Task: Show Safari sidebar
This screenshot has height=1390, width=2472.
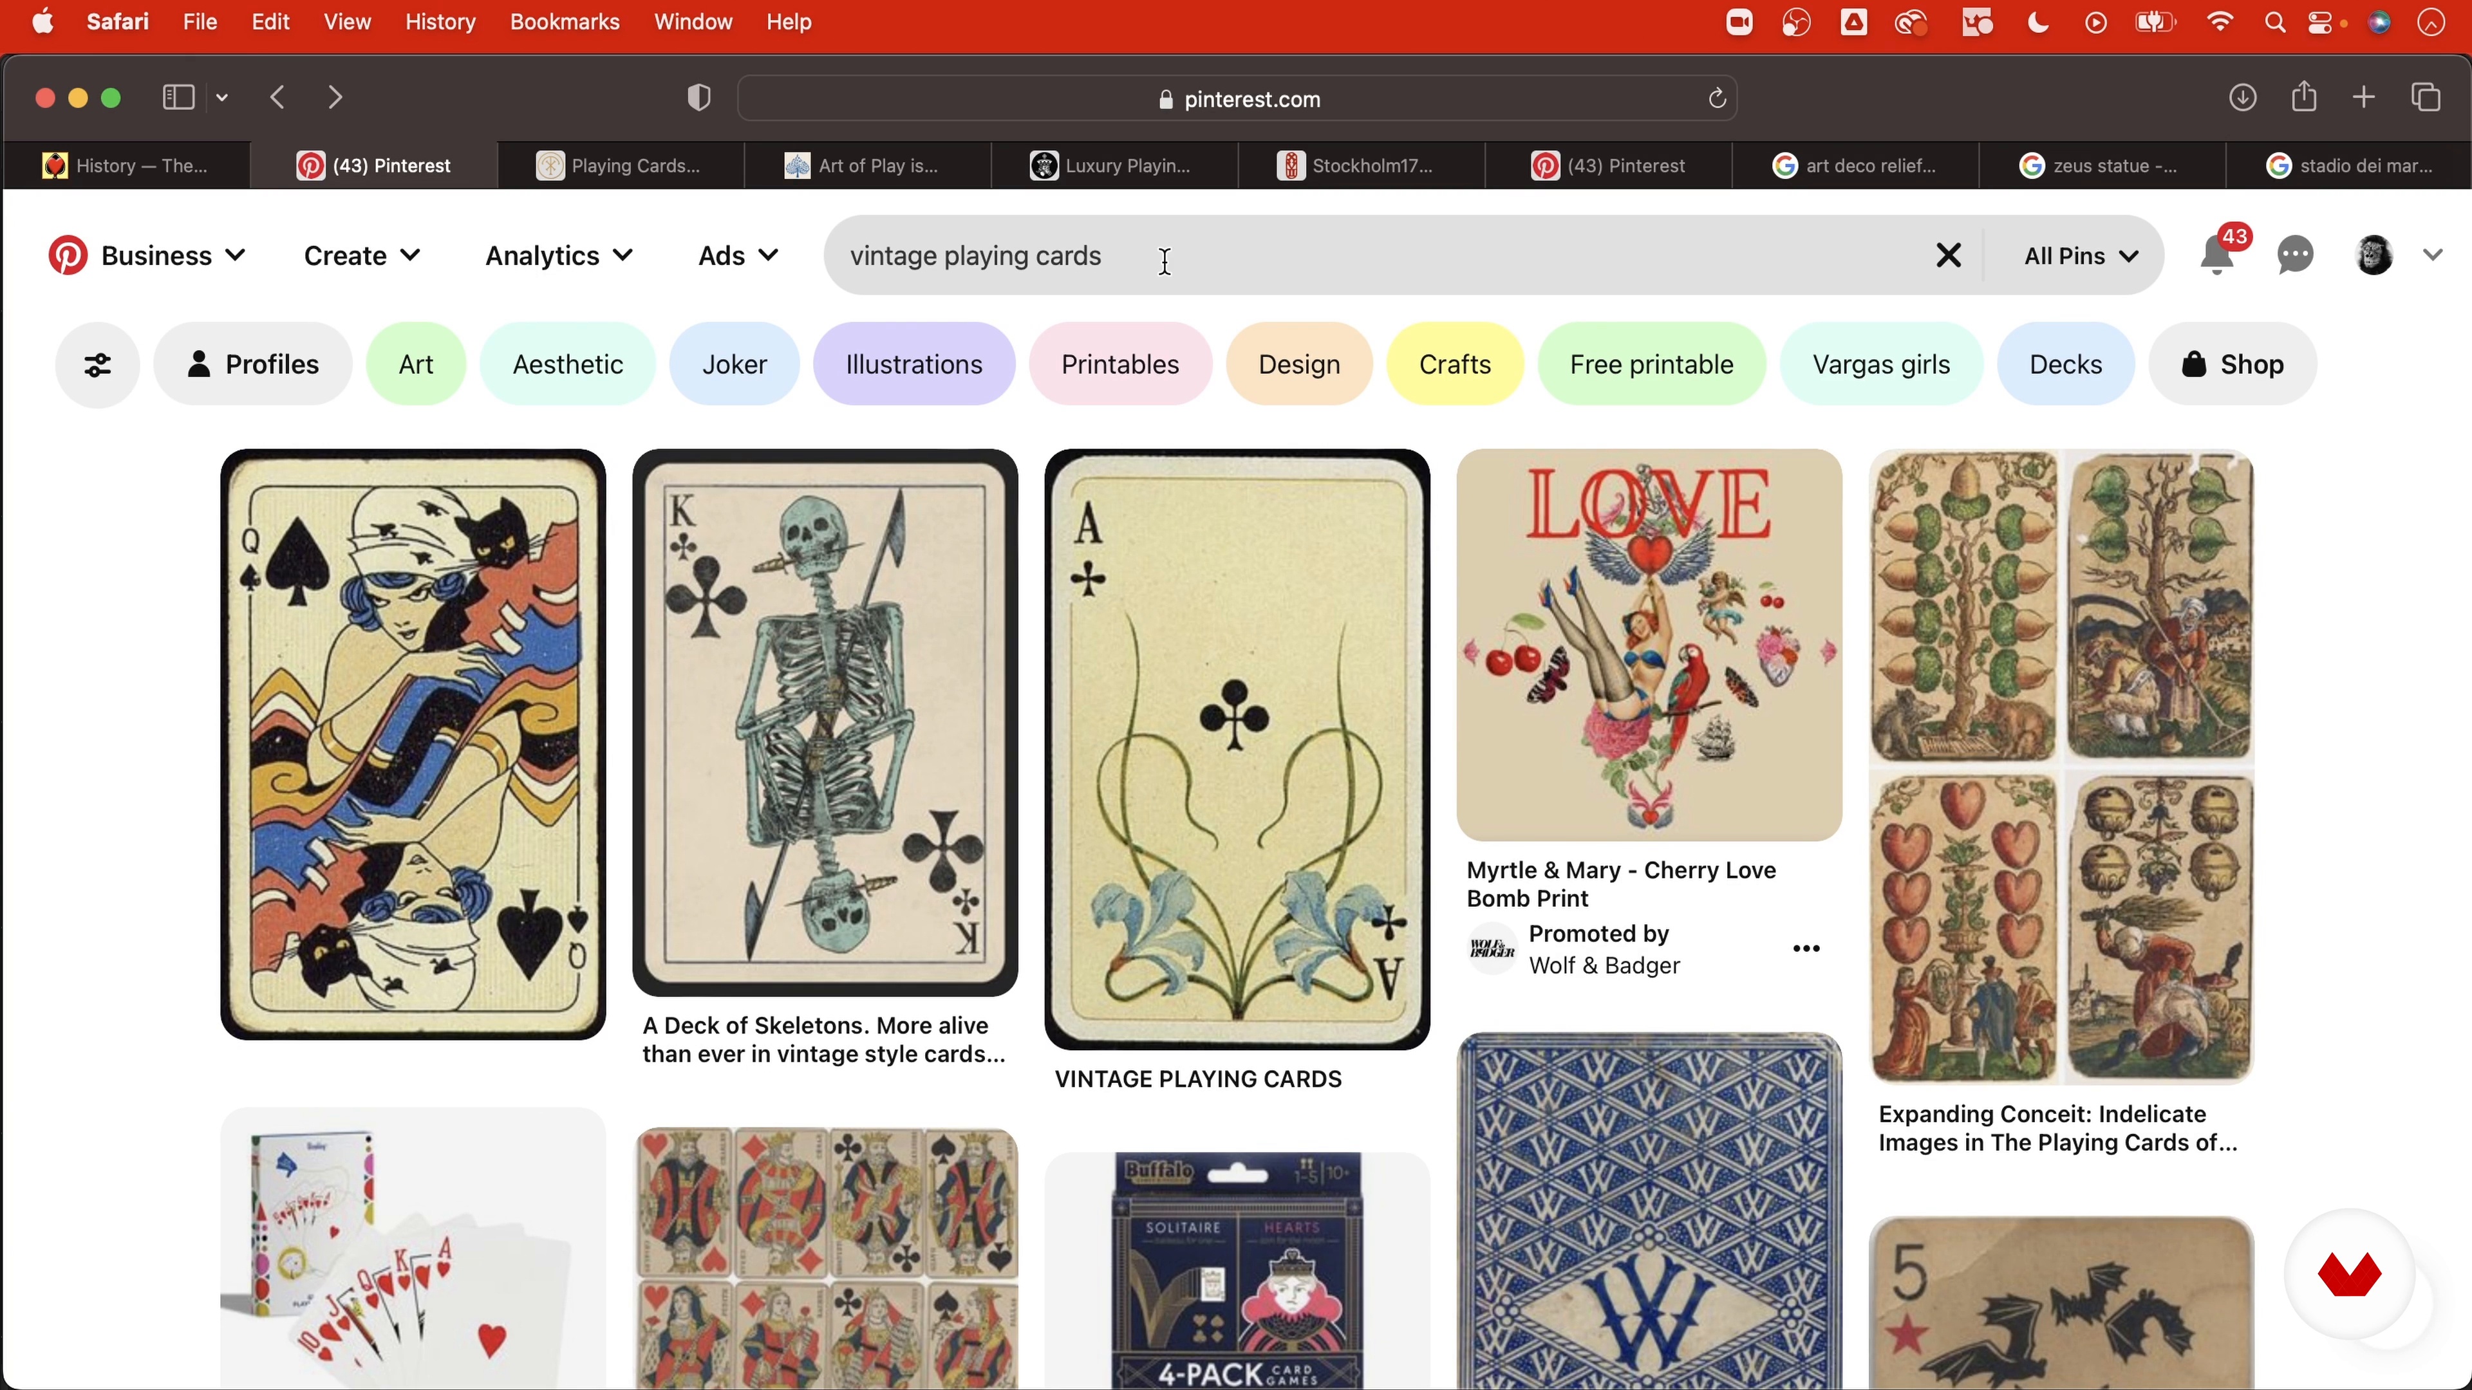Action: 178,98
